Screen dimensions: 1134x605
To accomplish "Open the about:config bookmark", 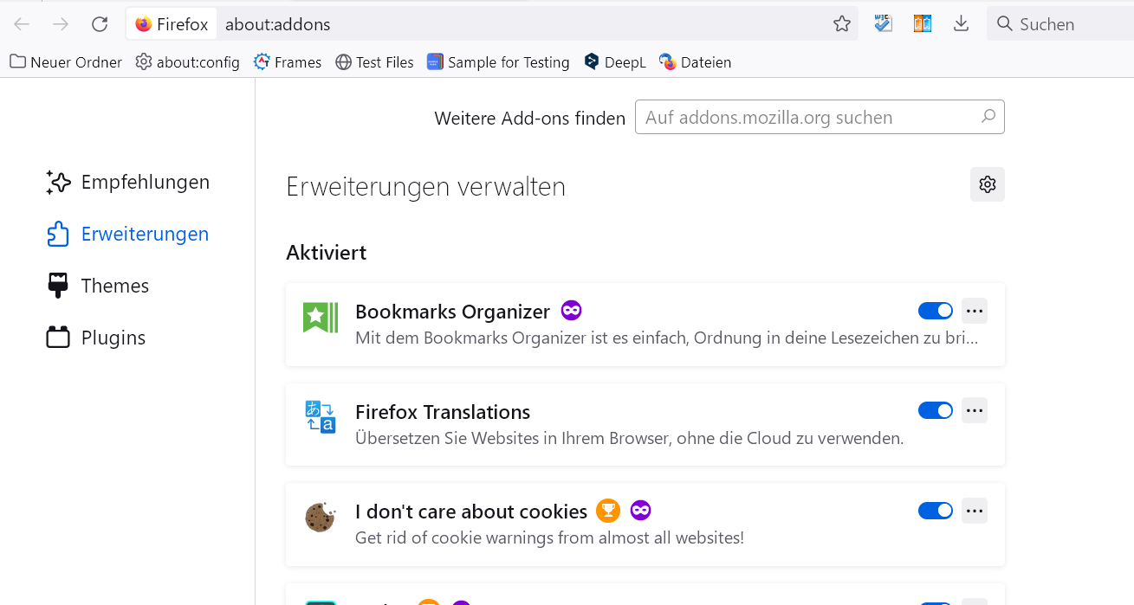I will [x=188, y=62].
